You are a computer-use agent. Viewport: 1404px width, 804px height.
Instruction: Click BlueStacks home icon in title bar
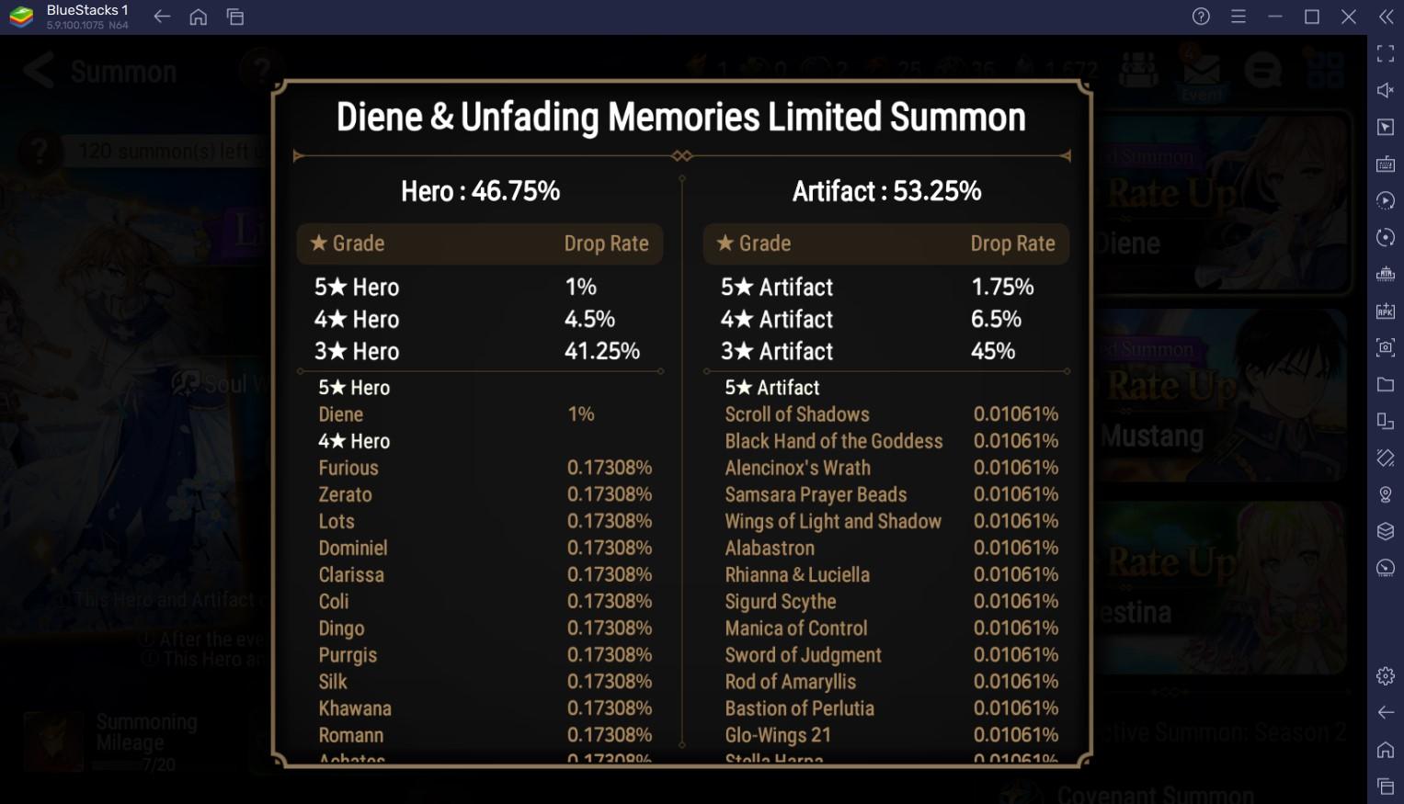click(198, 17)
